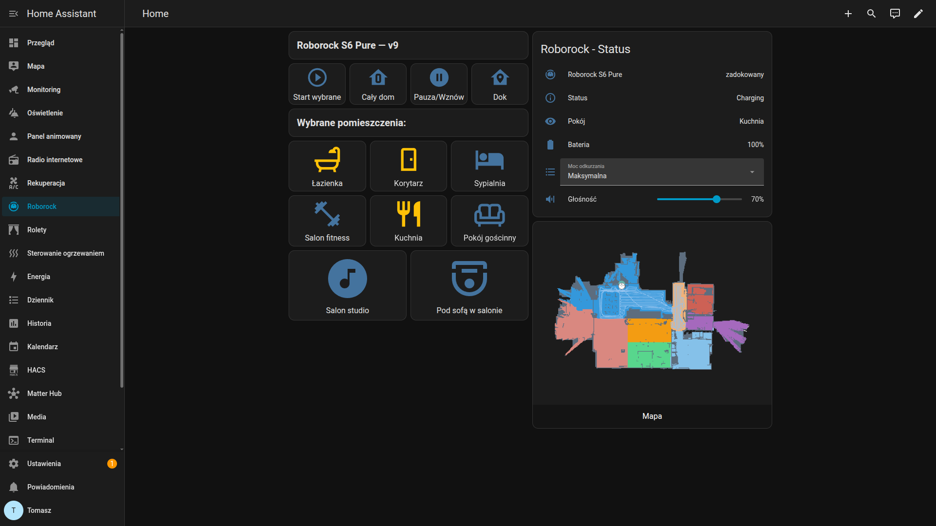This screenshot has height=526, width=936.
Task: Click the Rekuperacja A/C fan icon
Action: click(x=14, y=183)
